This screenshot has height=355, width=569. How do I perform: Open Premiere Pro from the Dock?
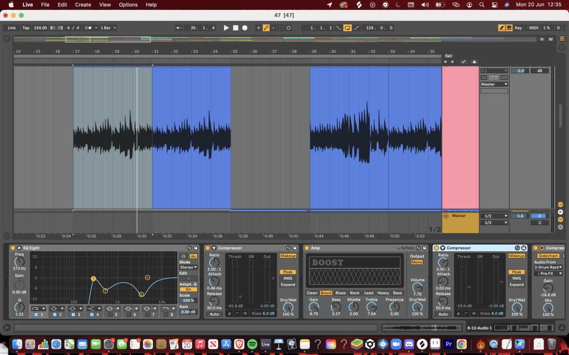click(x=448, y=344)
